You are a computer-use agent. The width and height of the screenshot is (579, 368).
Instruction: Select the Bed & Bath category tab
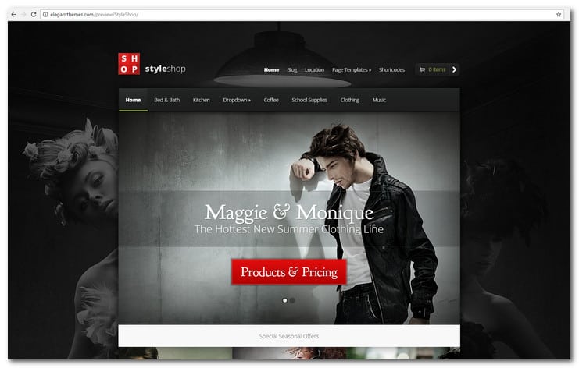click(166, 100)
